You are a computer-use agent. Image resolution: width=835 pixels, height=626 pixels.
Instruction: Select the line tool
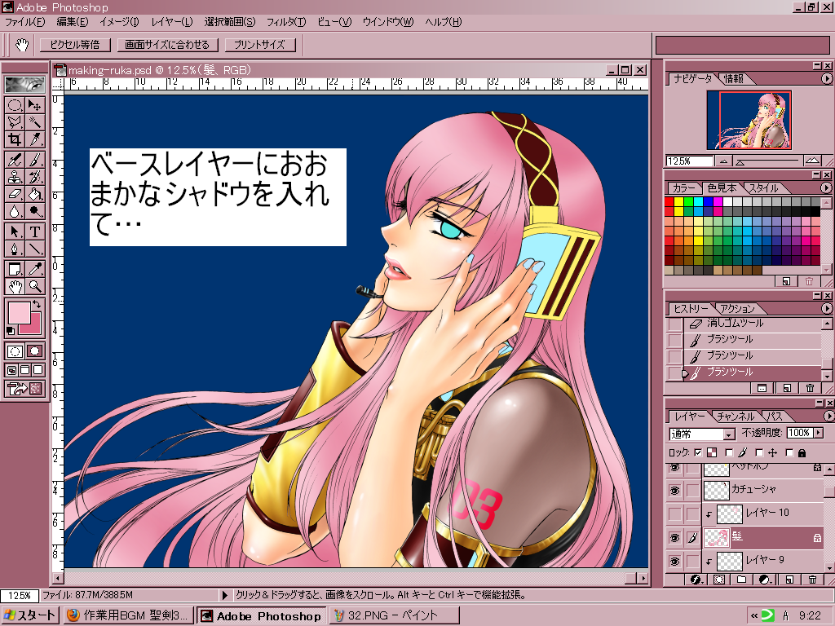(34, 249)
